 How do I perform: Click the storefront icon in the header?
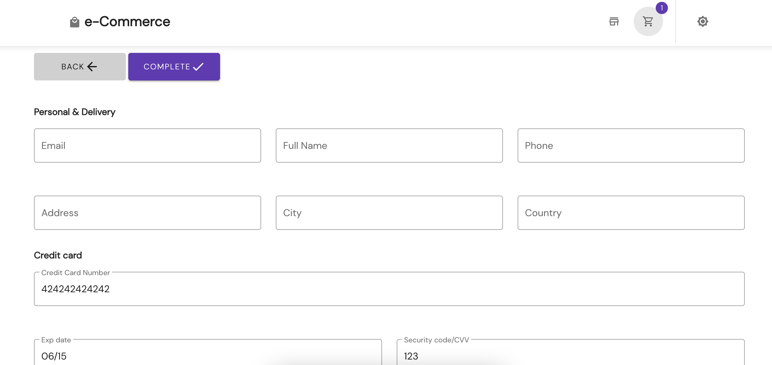(x=614, y=21)
